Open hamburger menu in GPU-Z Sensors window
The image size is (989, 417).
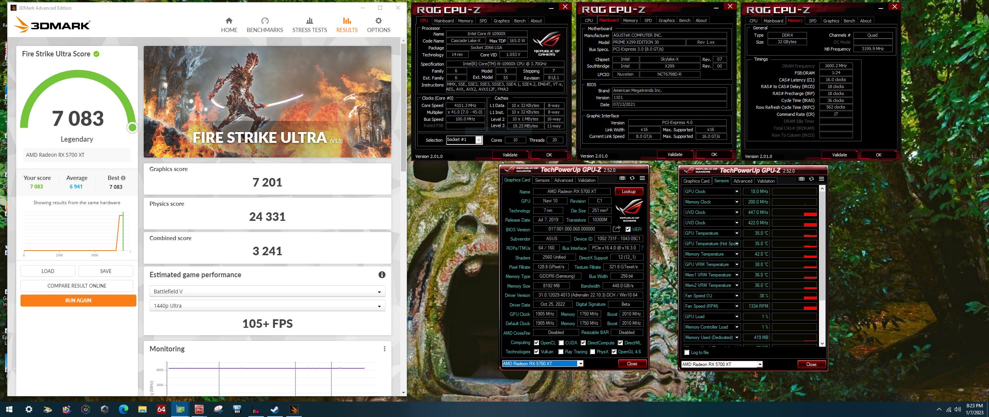(x=821, y=179)
